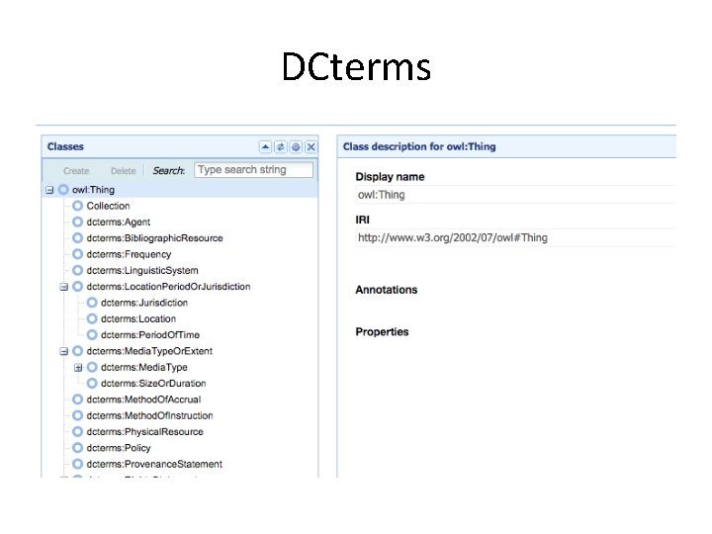Collapse dcterms:MediaTypeOrExtent node

coord(64,351)
